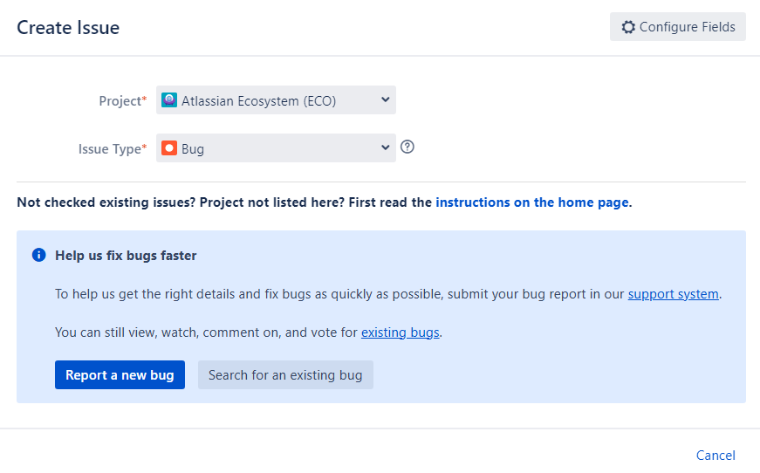This screenshot has width=760, height=473.
Task: Click the Report a new bug button
Action: click(120, 375)
